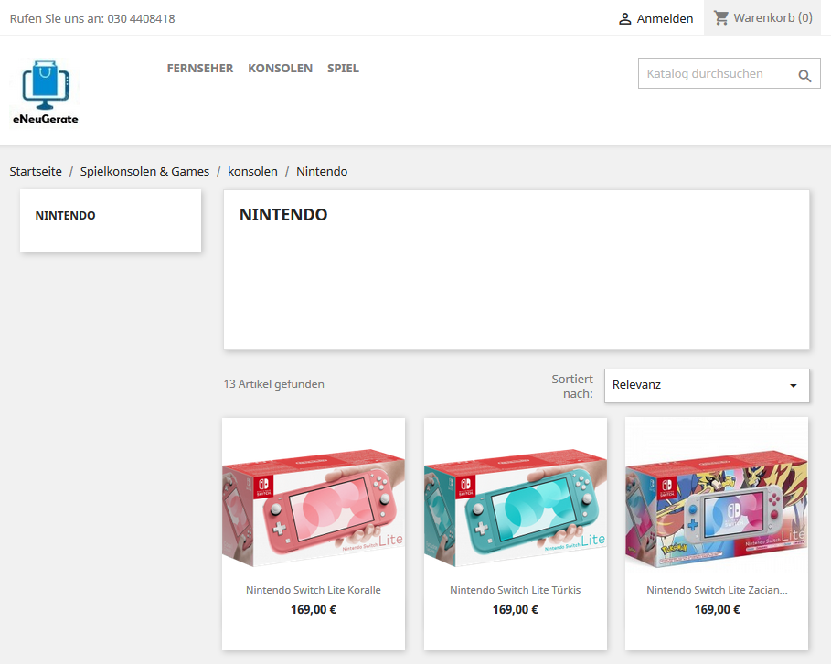Click the magnifier search icon
Image resolution: width=831 pixels, height=664 pixels.
[x=804, y=76]
